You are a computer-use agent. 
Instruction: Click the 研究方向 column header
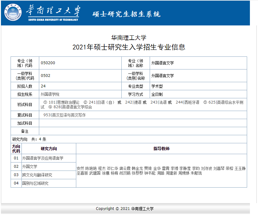pyautogui.click(x=49, y=149)
